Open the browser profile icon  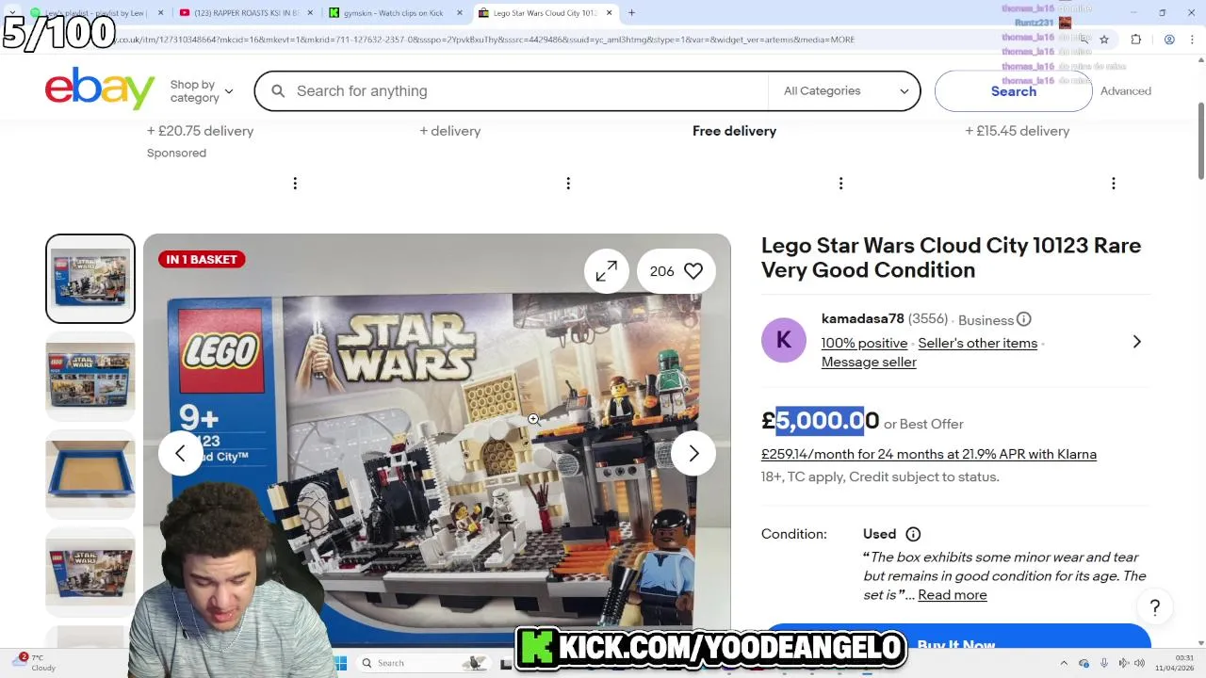(1168, 40)
